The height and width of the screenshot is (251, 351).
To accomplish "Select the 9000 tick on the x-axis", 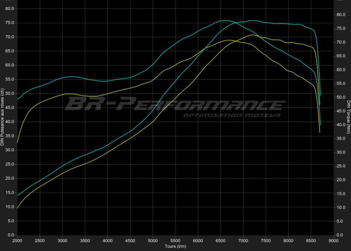I will (333, 240).
